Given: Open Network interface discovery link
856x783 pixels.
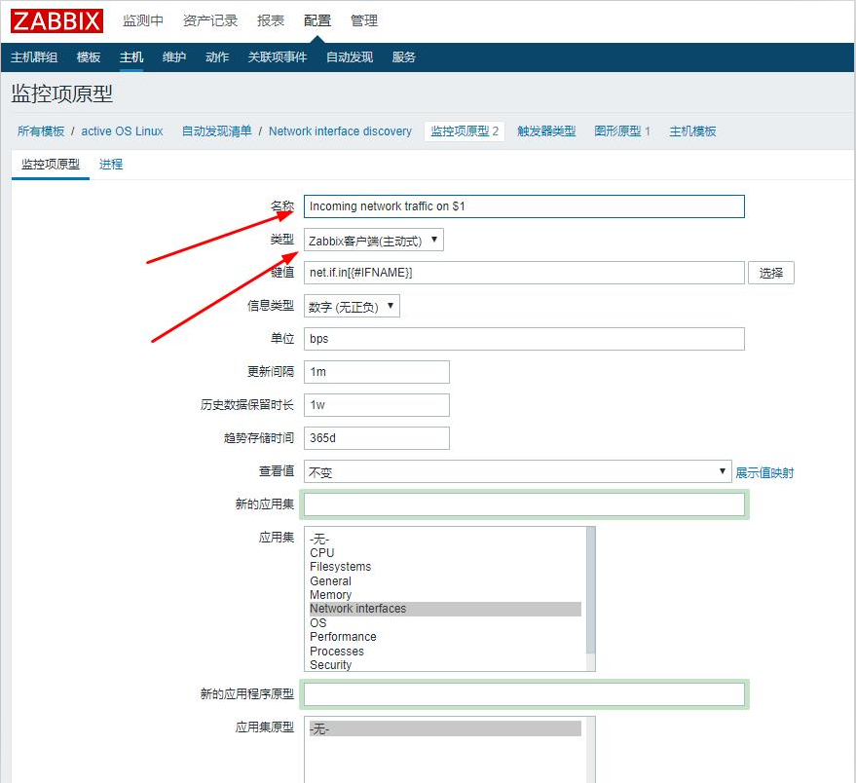Looking at the screenshot, I should 340,131.
